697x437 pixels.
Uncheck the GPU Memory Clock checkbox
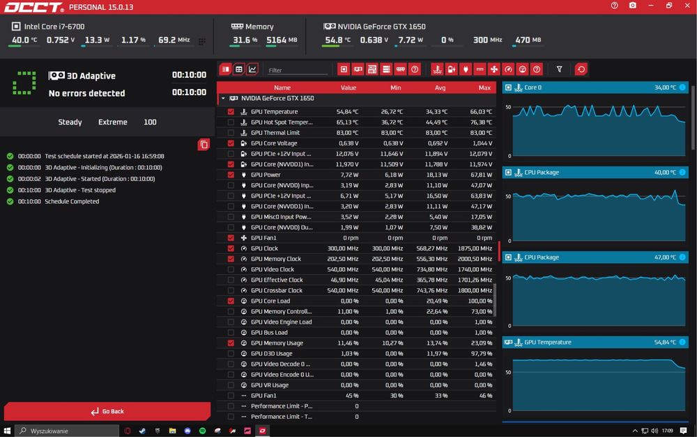[x=231, y=259]
